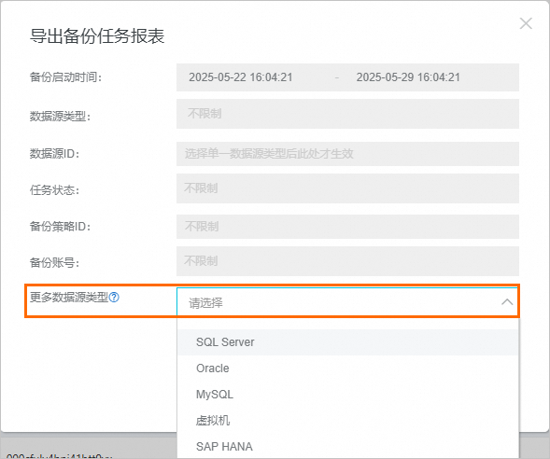Image resolution: width=550 pixels, height=459 pixels.
Task: Open the 备份账号 selection field
Action: pos(347,261)
